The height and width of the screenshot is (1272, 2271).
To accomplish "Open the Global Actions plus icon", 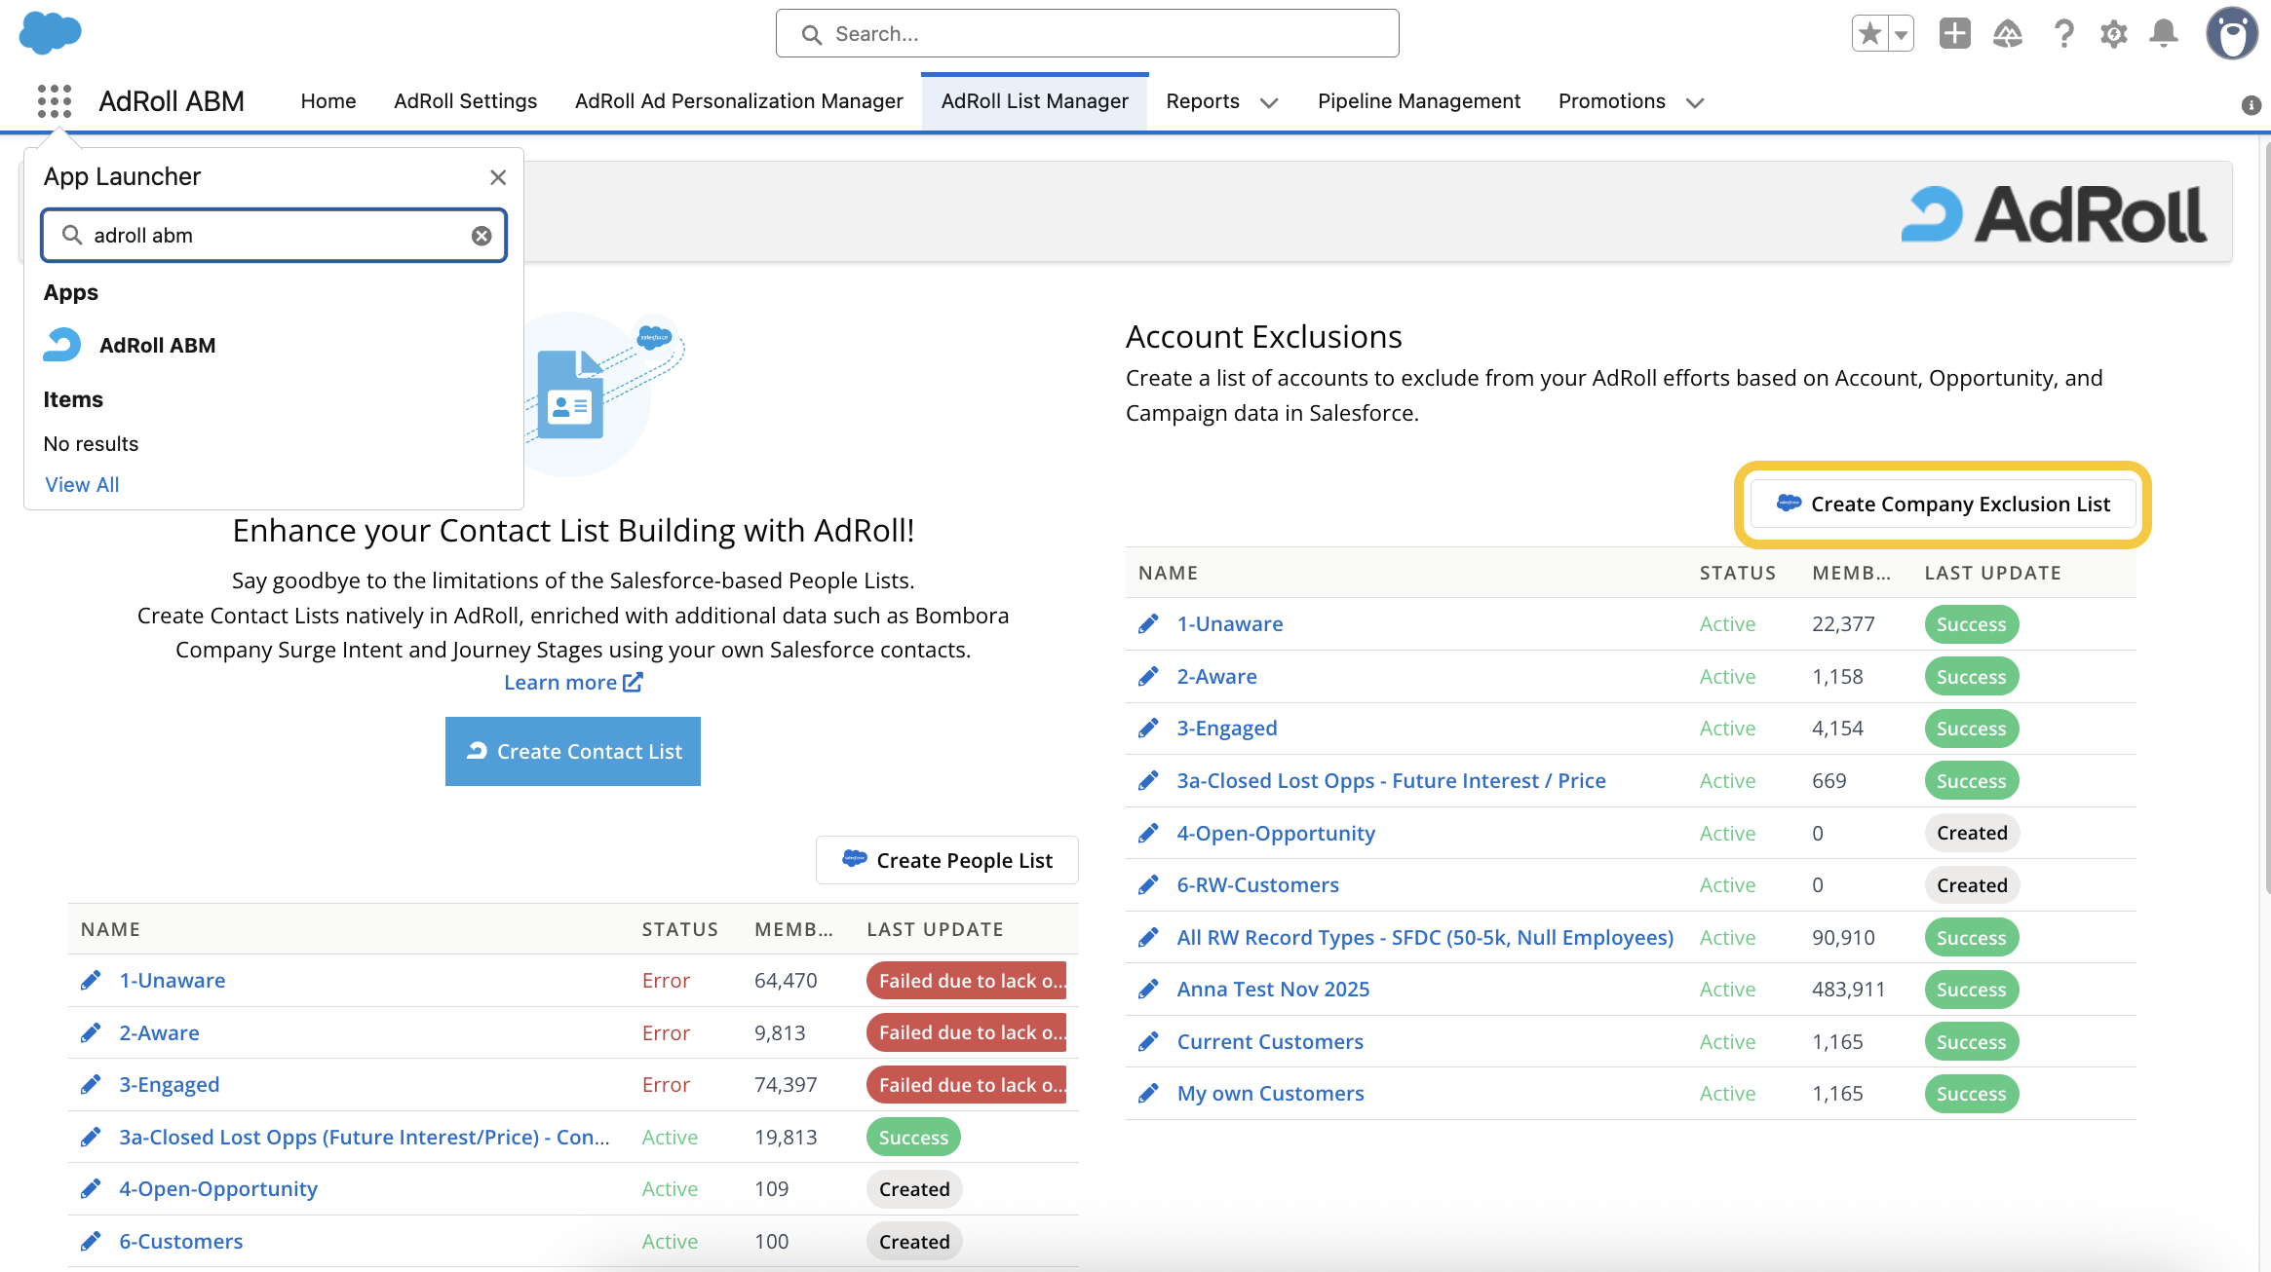I will tap(1954, 34).
